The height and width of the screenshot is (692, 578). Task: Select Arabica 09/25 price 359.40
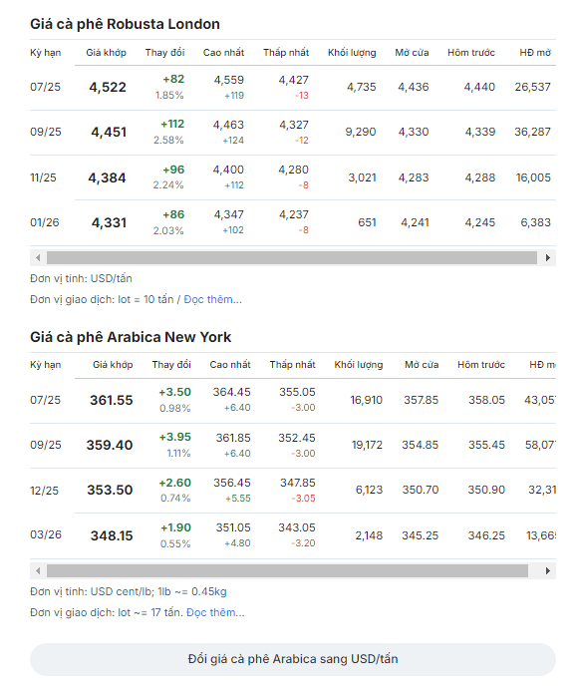pyautogui.click(x=110, y=445)
